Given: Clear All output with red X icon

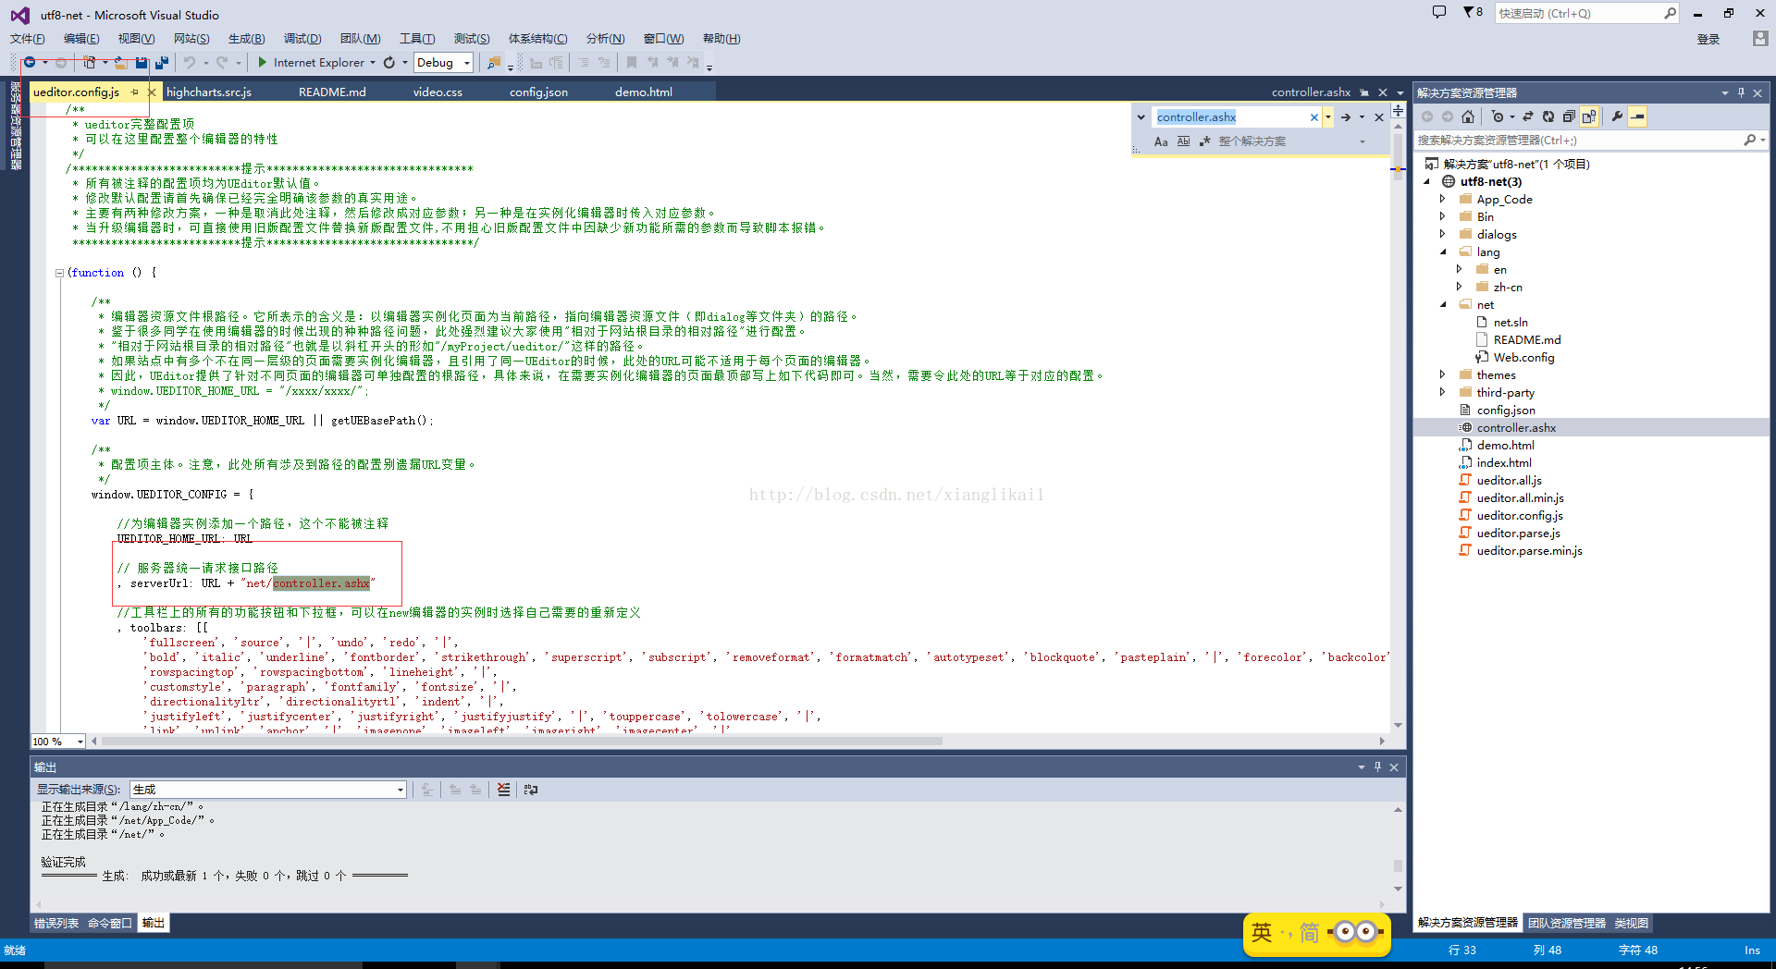Looking at the screenshot, I should 503,790.
